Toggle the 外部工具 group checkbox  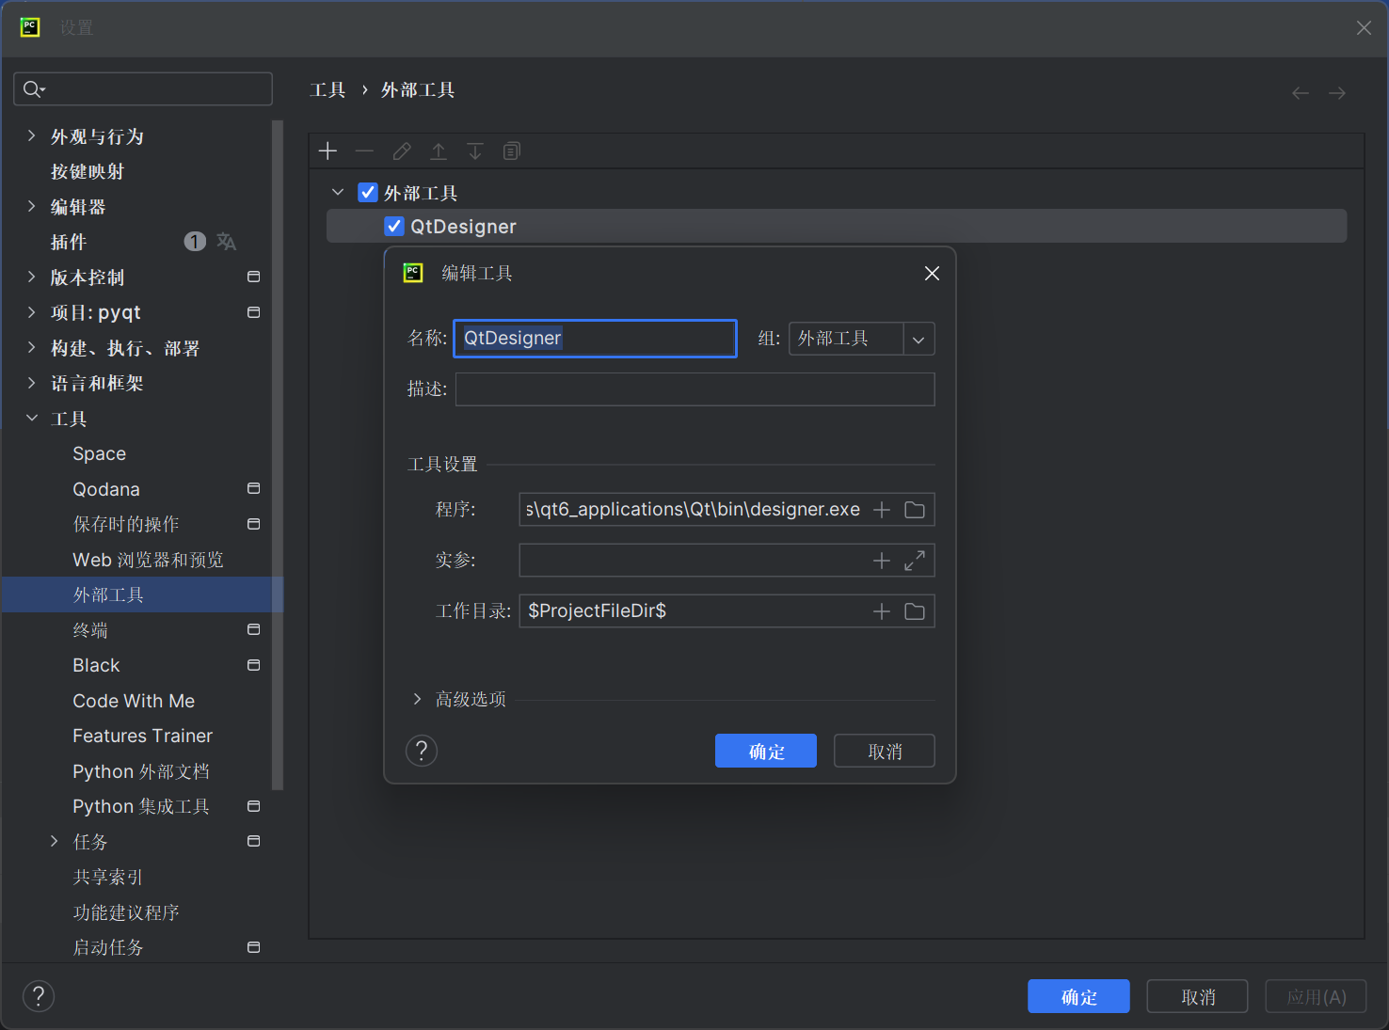point(368,193)
